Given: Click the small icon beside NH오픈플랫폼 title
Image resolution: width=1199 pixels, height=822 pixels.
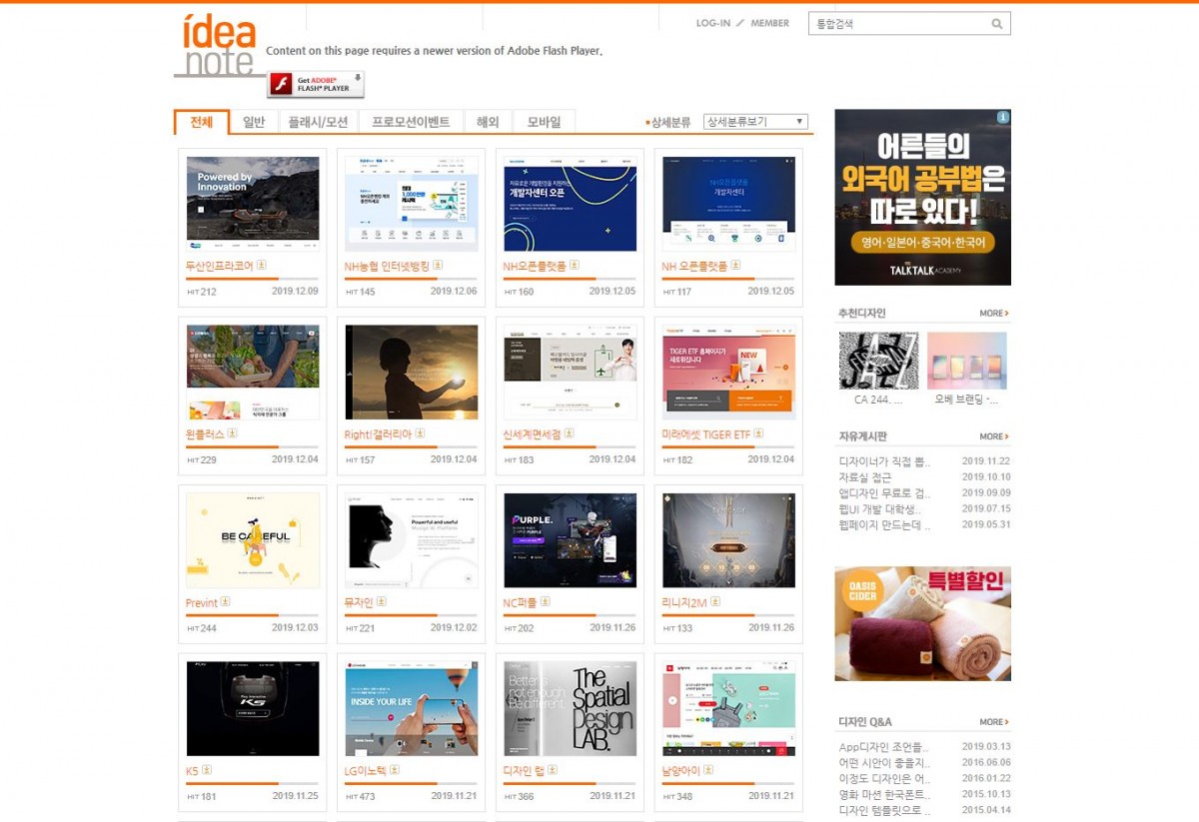Looking at the screenshot, I should click(576, 266).
